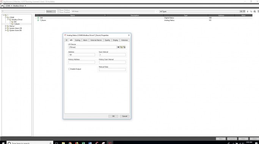The width and height of the screenshot is (259, 144).
Task: Collapse the Modbus Driver tree node
Action: pyautogui.click(x=8, y=20)
